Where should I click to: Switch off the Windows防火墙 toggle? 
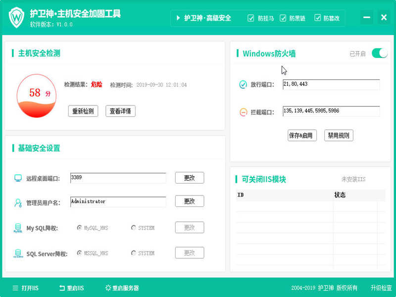tap(380, 53)
